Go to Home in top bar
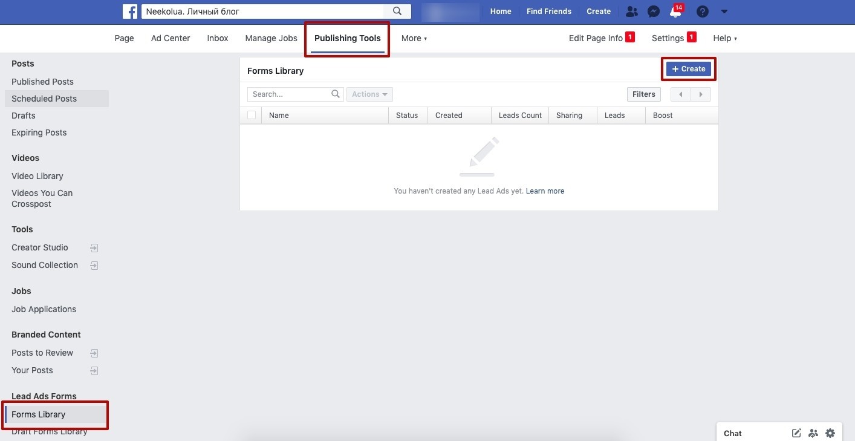The width and height of the screenshot is (855, 441). pyautogui.click(x=501, y=11)
